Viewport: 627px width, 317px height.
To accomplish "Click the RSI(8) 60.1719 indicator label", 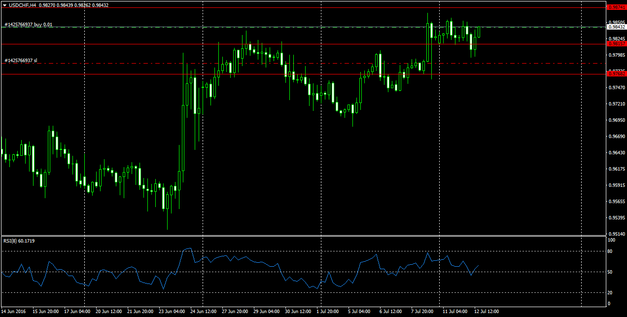I will (x=19, y=241).
